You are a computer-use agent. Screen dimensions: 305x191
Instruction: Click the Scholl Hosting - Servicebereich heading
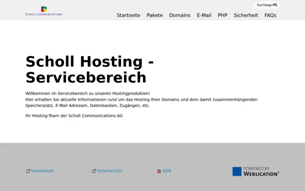[x=89, y=69]
